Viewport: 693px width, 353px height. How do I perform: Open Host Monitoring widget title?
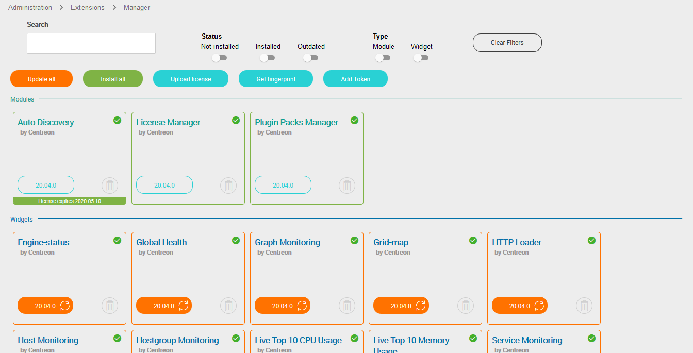[48, 340]
